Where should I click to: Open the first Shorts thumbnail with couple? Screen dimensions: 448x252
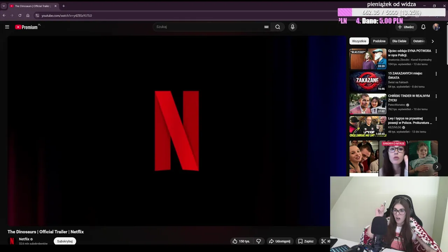[x=364, y=157]
